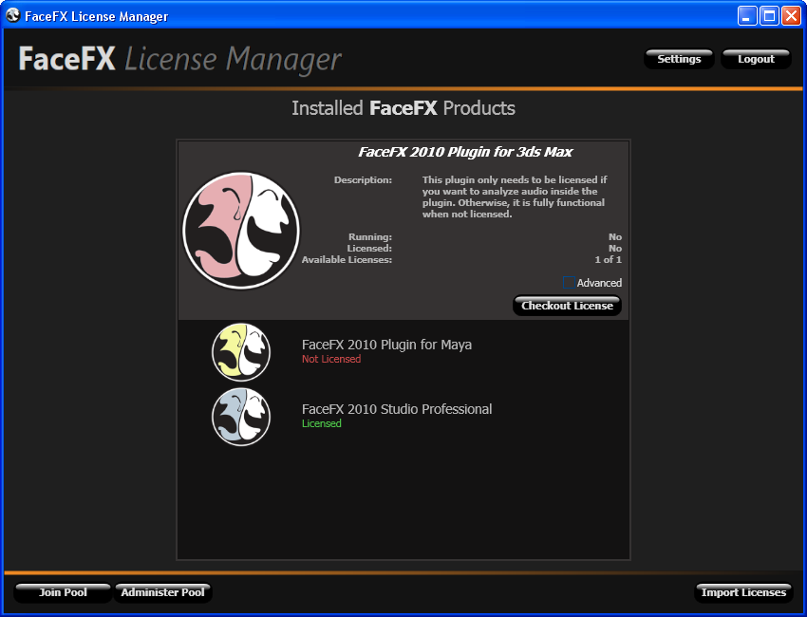Click the green Licensed status text
The image size is (807, 617).
coord(321,423)
